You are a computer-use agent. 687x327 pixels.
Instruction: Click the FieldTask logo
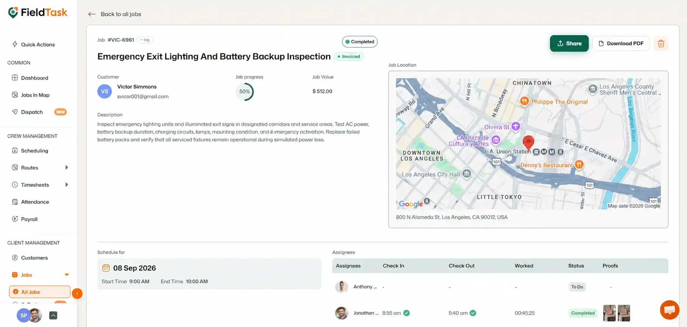37,12
